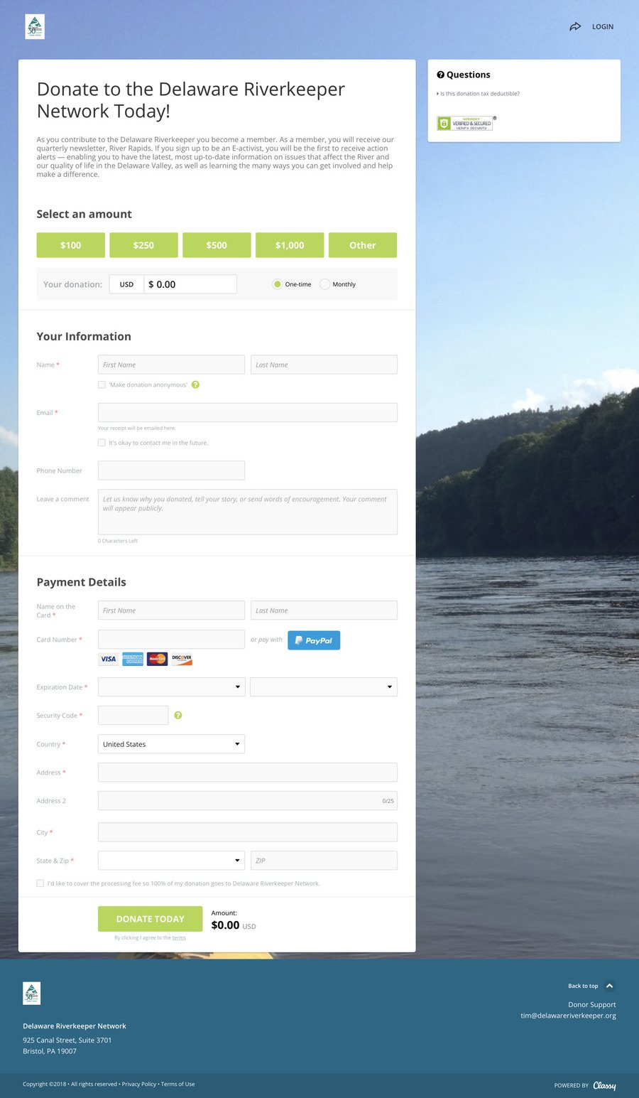This screenshot has height=1098, width=639.
Task: Open the expiration month dropdown
Action: click(x=171, y=687)
